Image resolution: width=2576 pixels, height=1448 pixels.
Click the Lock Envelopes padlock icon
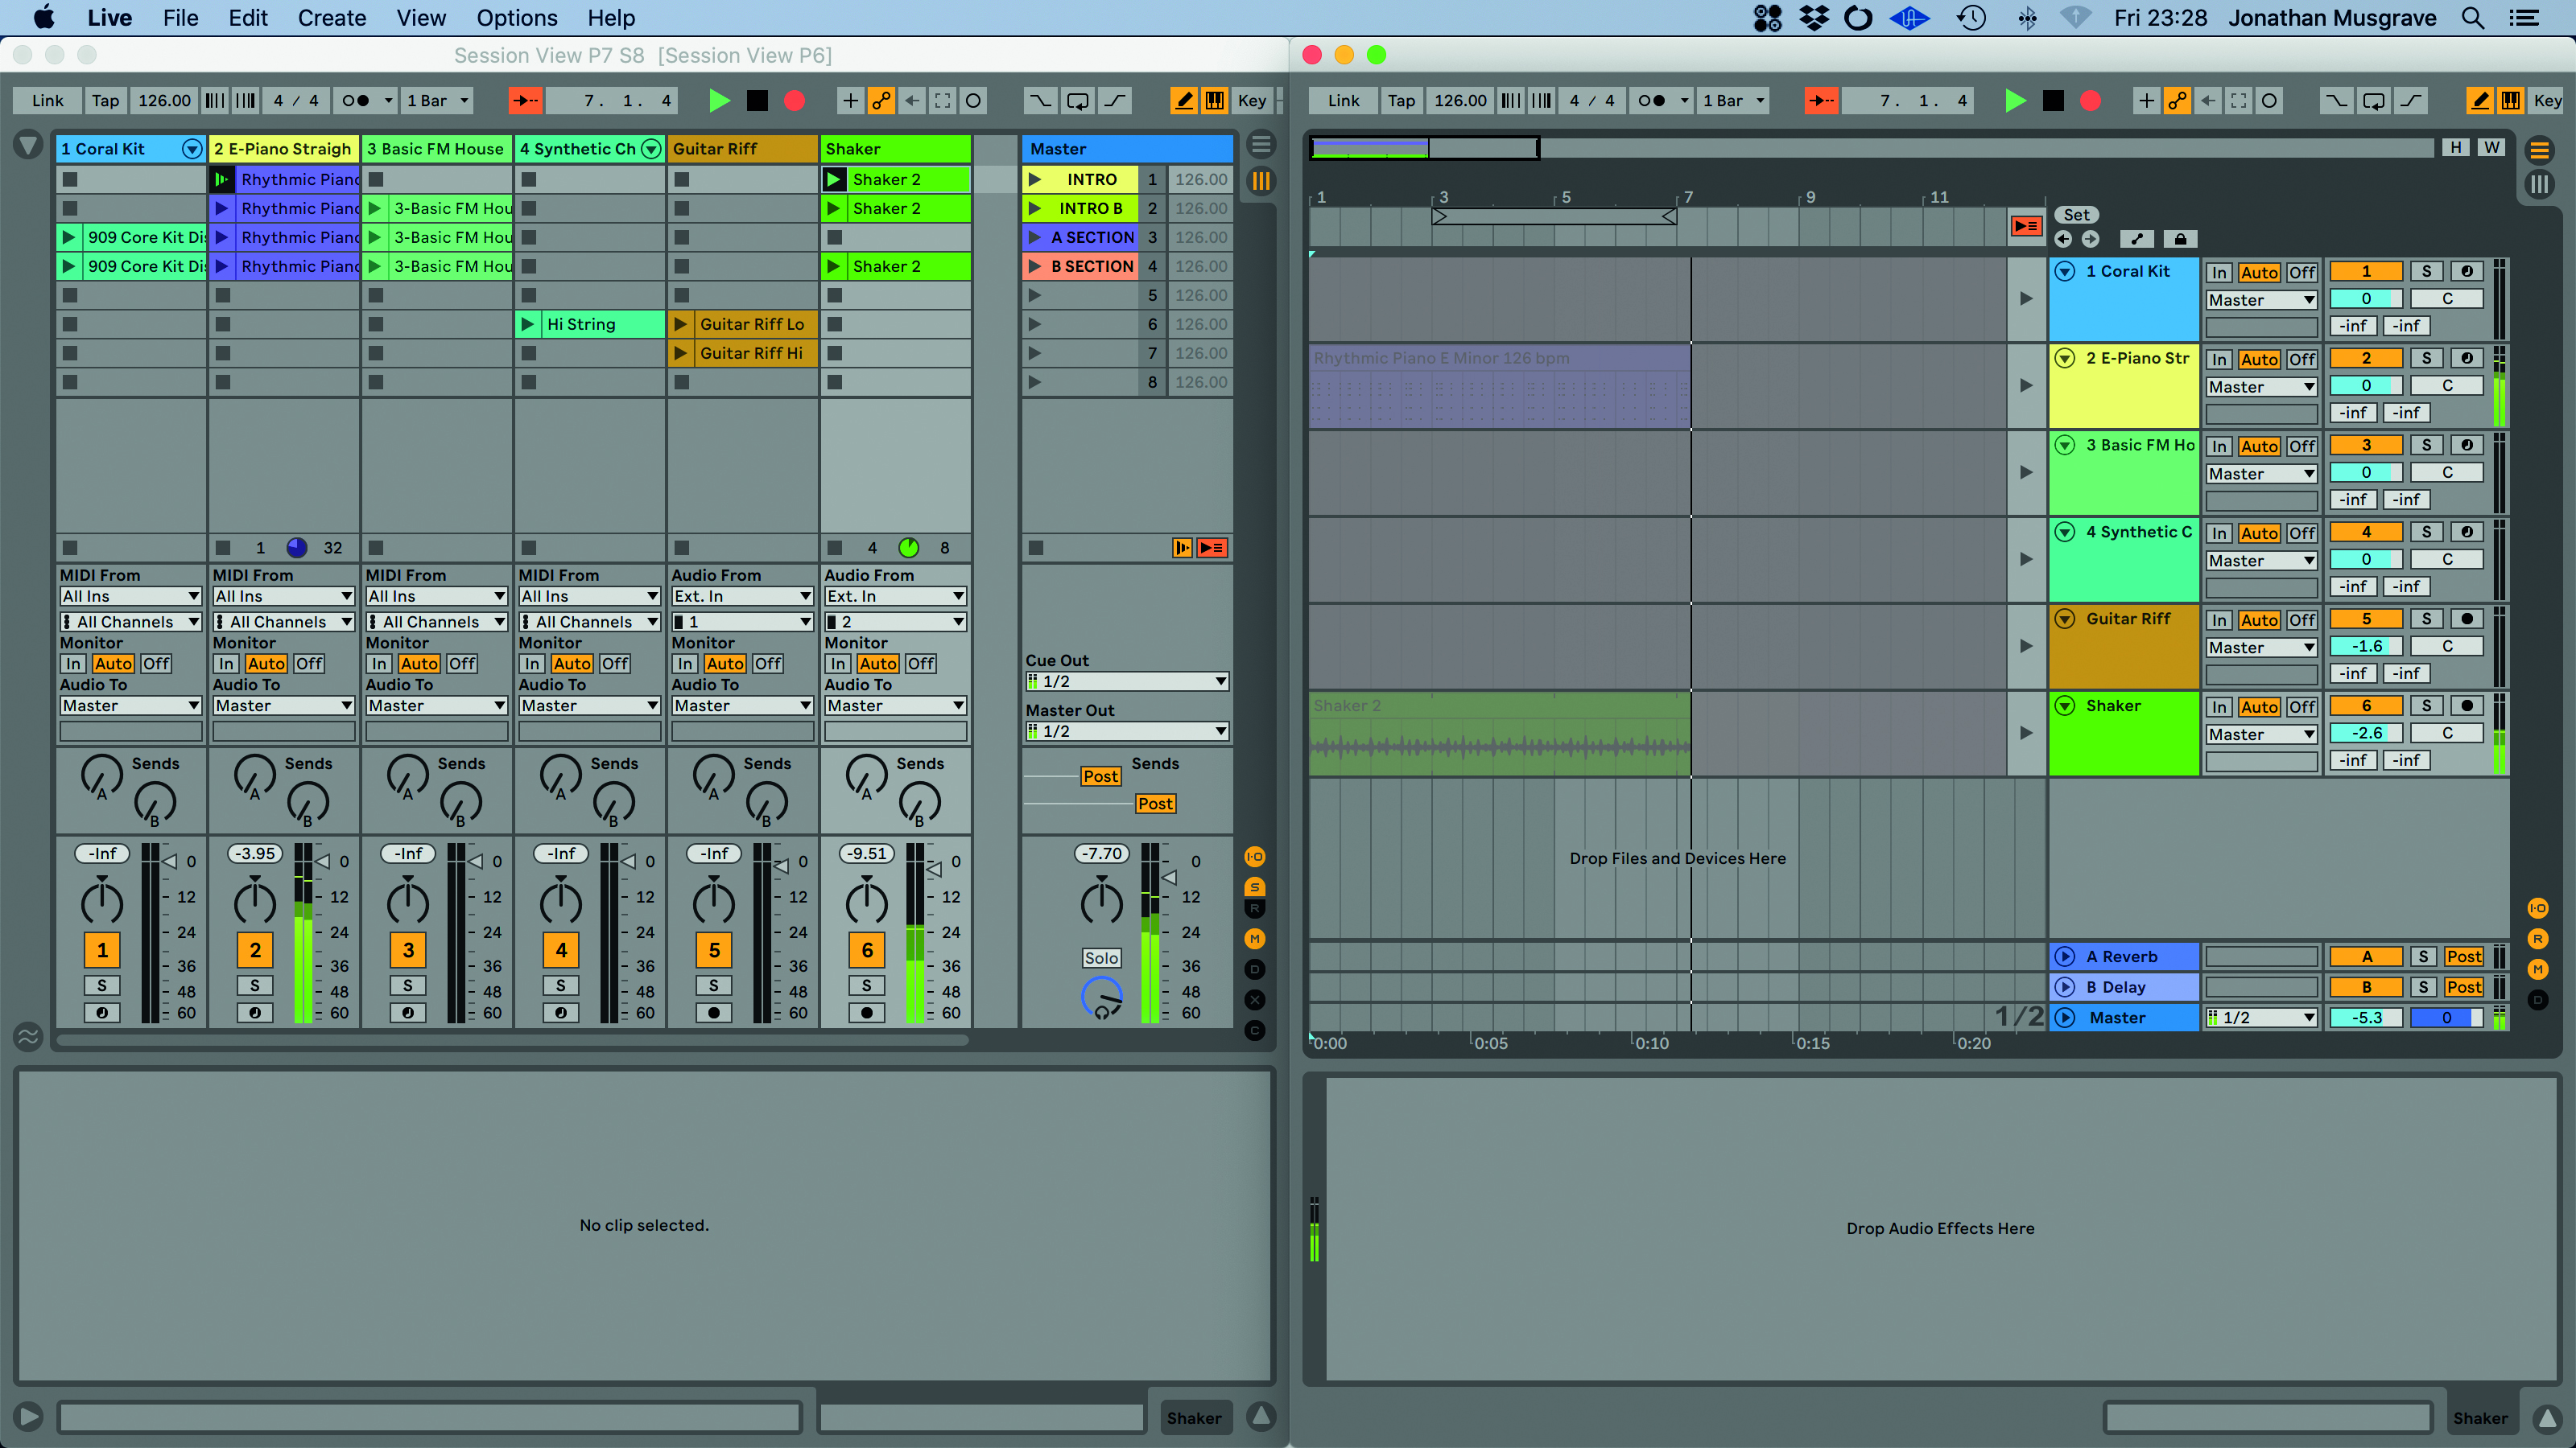[x=2180, y=239]
